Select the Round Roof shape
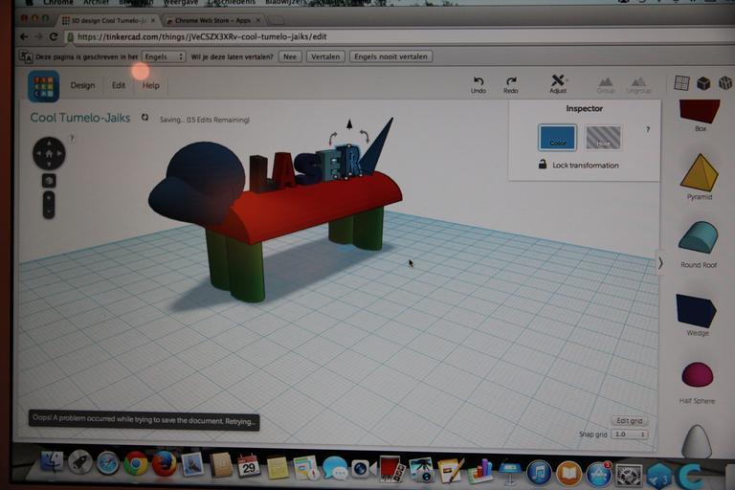 (x=698, y=237)
